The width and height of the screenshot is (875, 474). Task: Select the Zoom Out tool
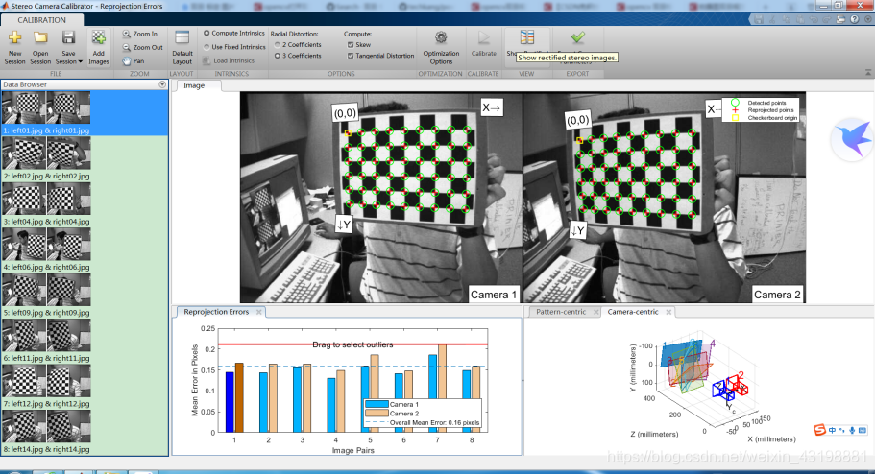pyautogui.click(x=143, y=47)
